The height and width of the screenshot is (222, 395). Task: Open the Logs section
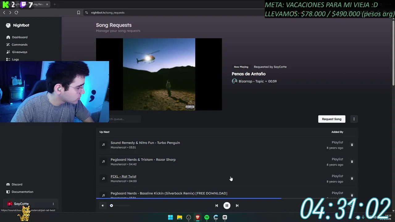coord(15,59)
